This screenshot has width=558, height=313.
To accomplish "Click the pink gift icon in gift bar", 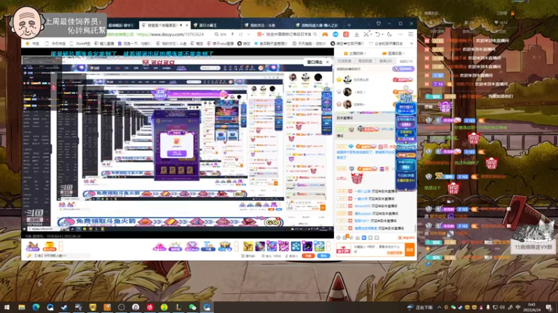I will tap(159, 246).
